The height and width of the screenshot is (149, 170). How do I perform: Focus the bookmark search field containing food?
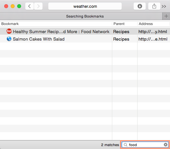(145, 145)
